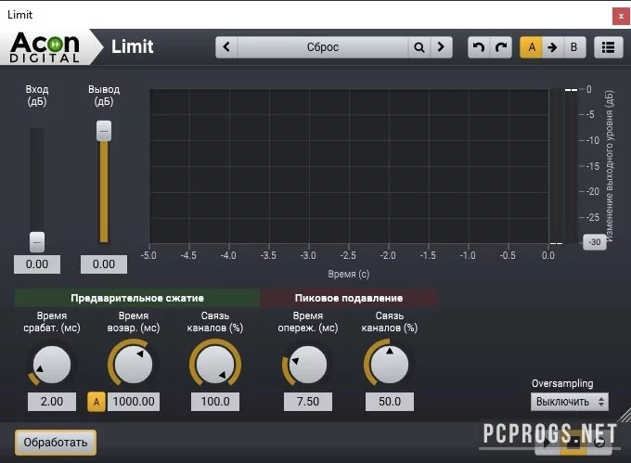Click the Время опереж. knob
631x463 pixels.
307,365
